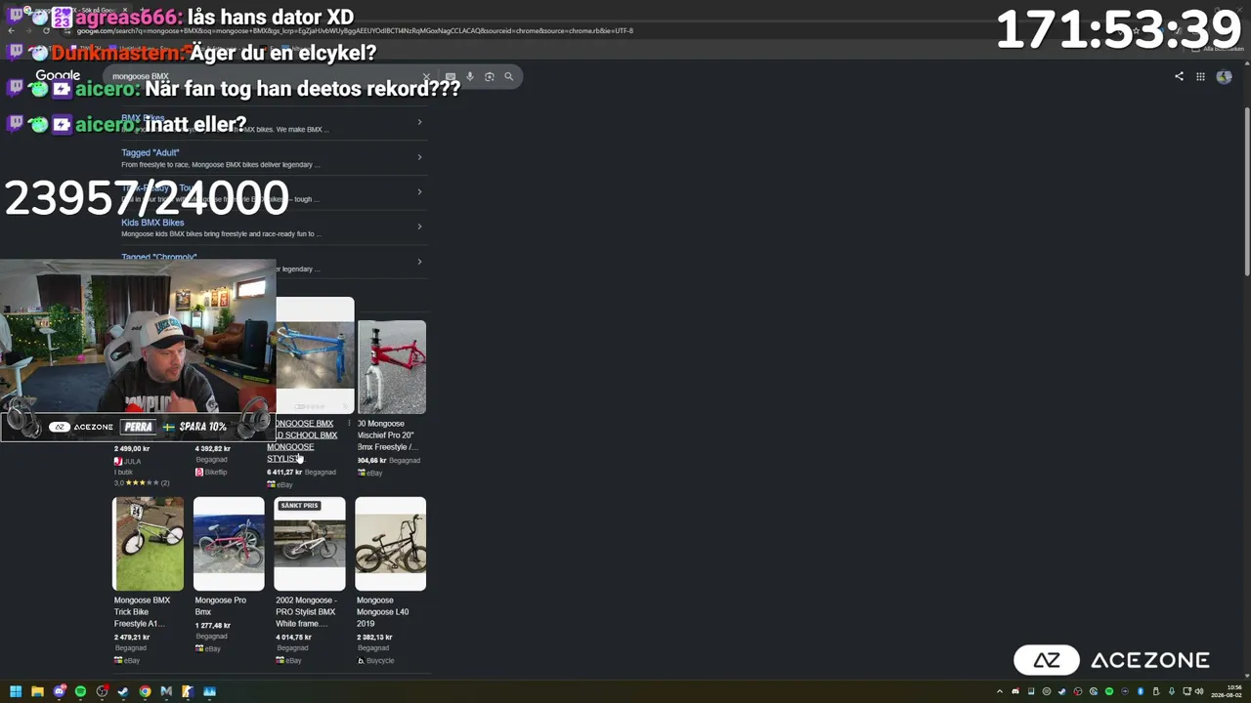Click the '2 499,00 kr' price
The height and width of the screenshot is (703, 1251).
(132, 449)
